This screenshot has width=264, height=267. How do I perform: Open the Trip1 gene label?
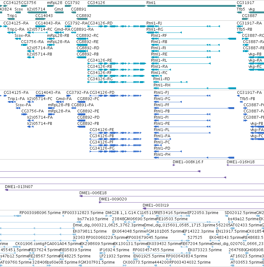click(x=12, y=16)
